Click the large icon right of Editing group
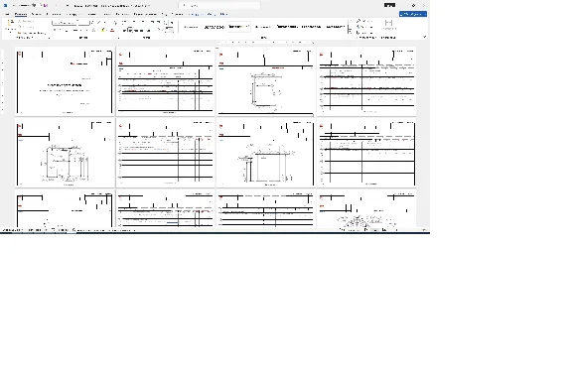 coord(388,24)
